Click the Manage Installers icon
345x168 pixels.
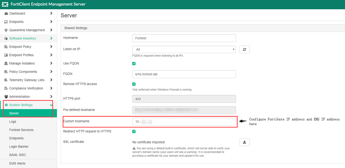6,64
